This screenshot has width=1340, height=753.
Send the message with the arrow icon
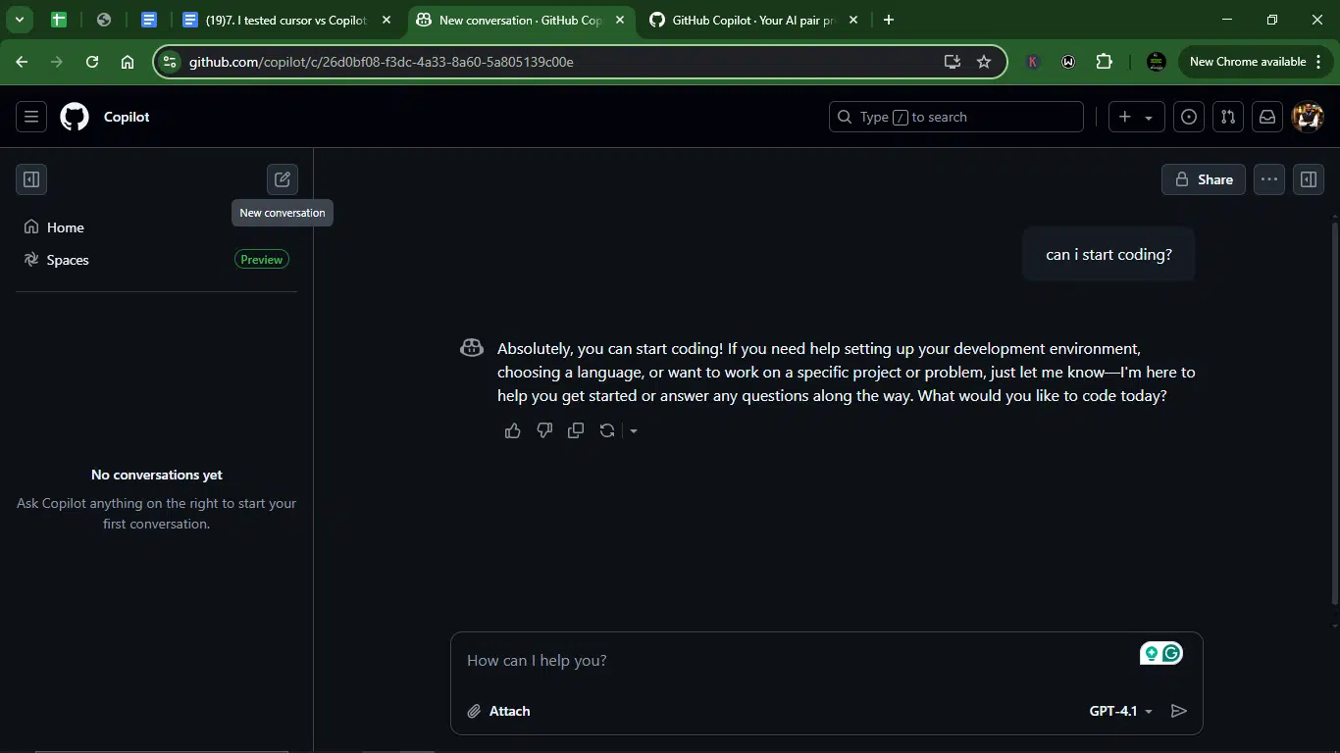pos(1179,711)
